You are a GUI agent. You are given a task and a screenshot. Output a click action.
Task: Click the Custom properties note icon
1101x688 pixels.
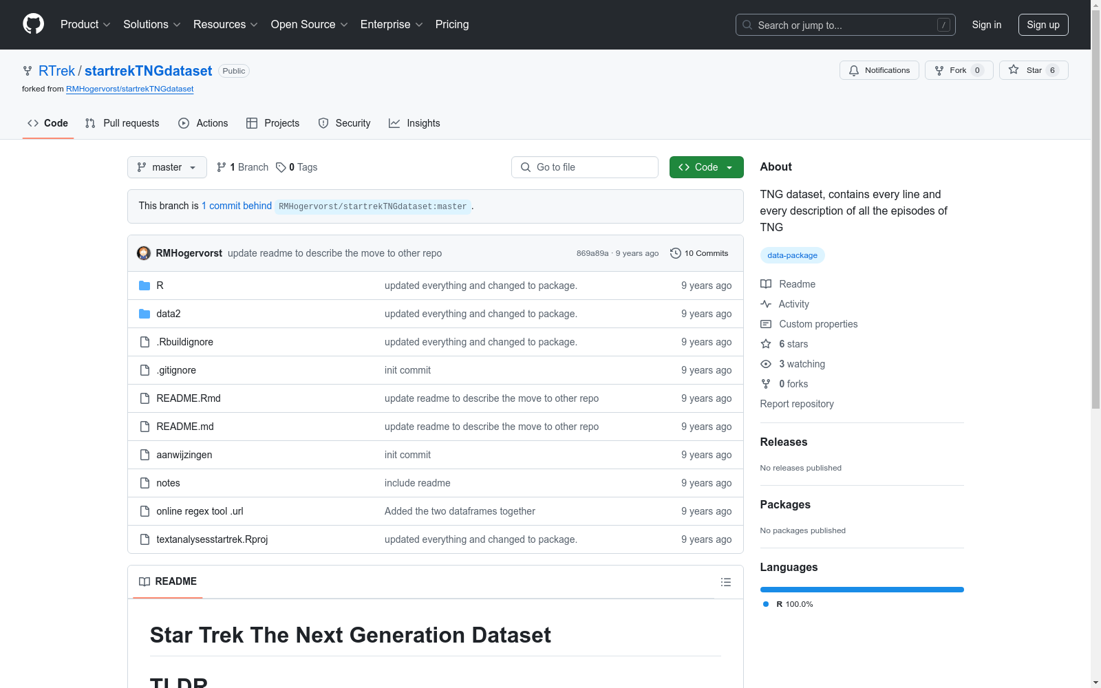pyautogui.click(x=766, y=324)
